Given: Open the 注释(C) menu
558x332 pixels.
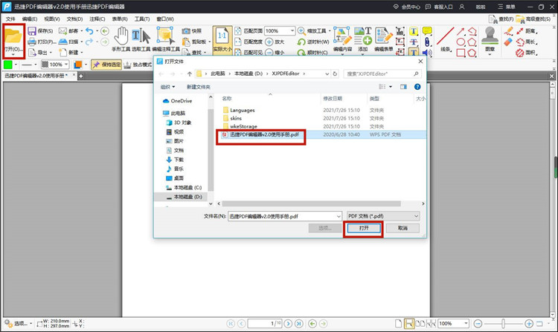Looking at the screenshot, I should (x=97, y=19).
